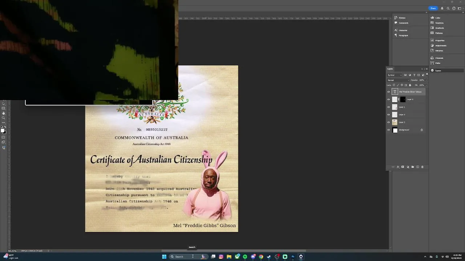Click the black background color swatch
The image size is (465, 261).
5,133
